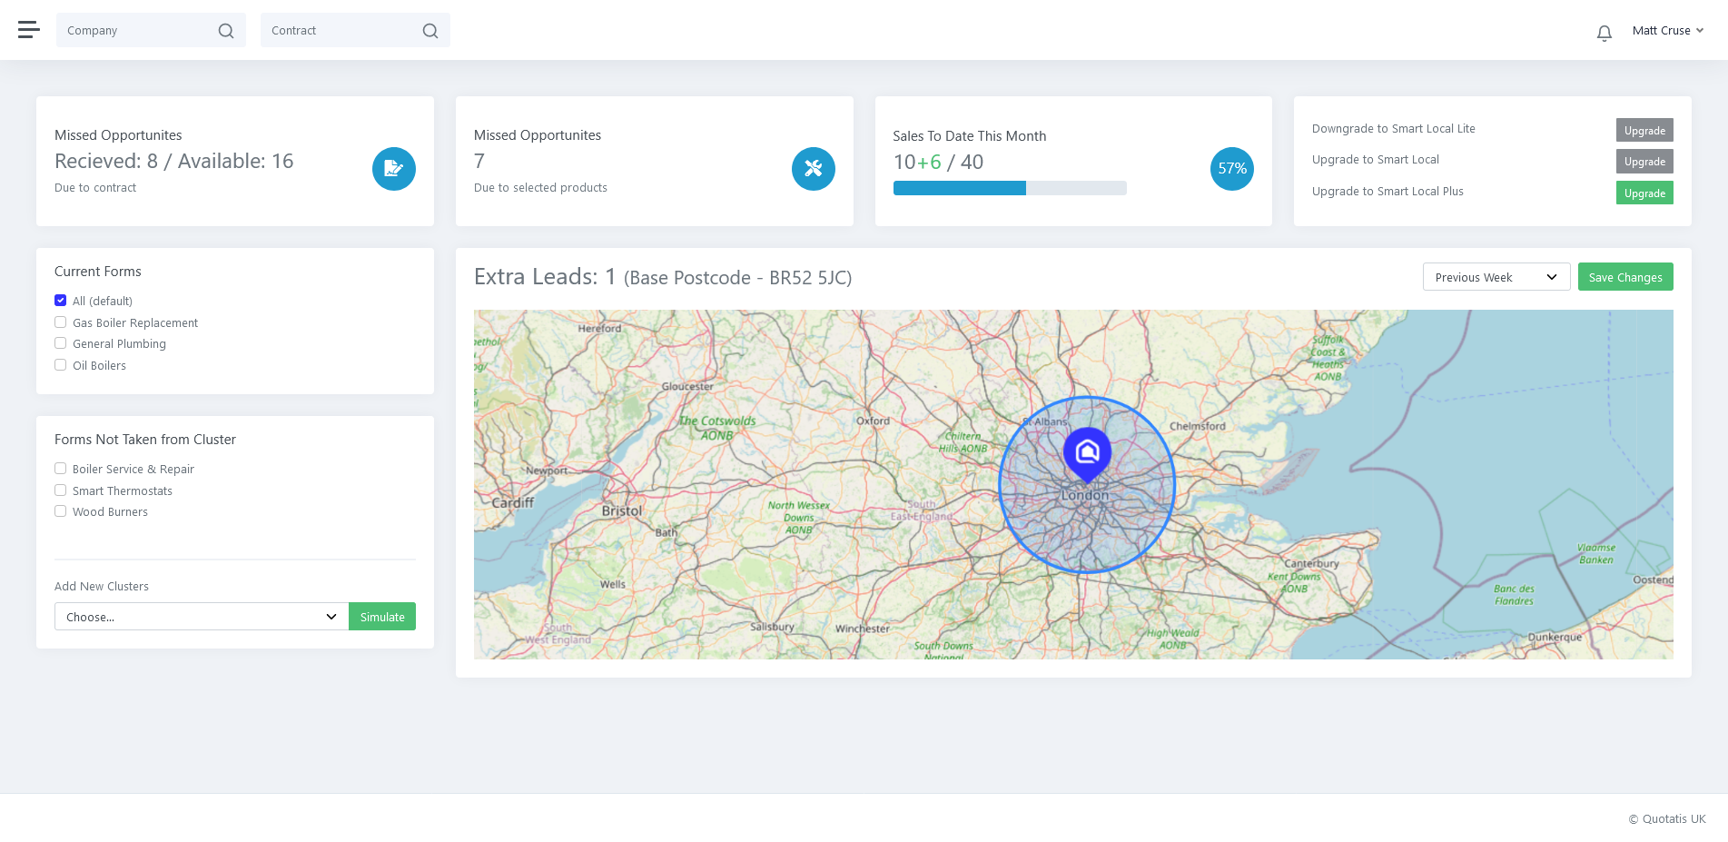Click the sales to date progress bar
The height and width of the screenshot is (842, 1728).
pyautogui.click(x=1009, y=188)
